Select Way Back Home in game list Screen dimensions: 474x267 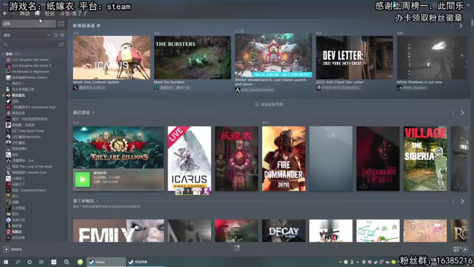pyautogui.click(x=28, y=131)
